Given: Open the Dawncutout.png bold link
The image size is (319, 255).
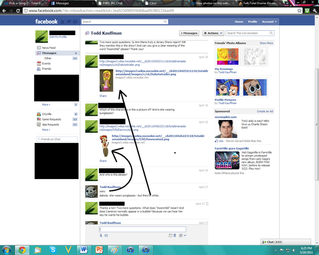Looking at the screenshot, I should coord(158,138).
